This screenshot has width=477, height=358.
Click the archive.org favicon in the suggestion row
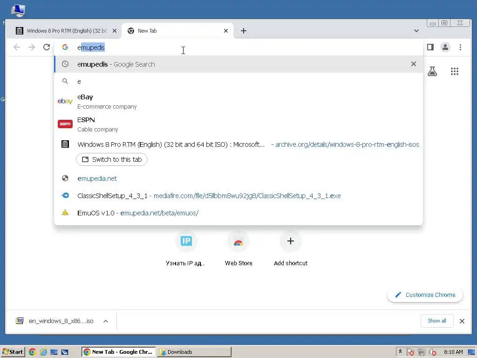click(x=65, y=144)
